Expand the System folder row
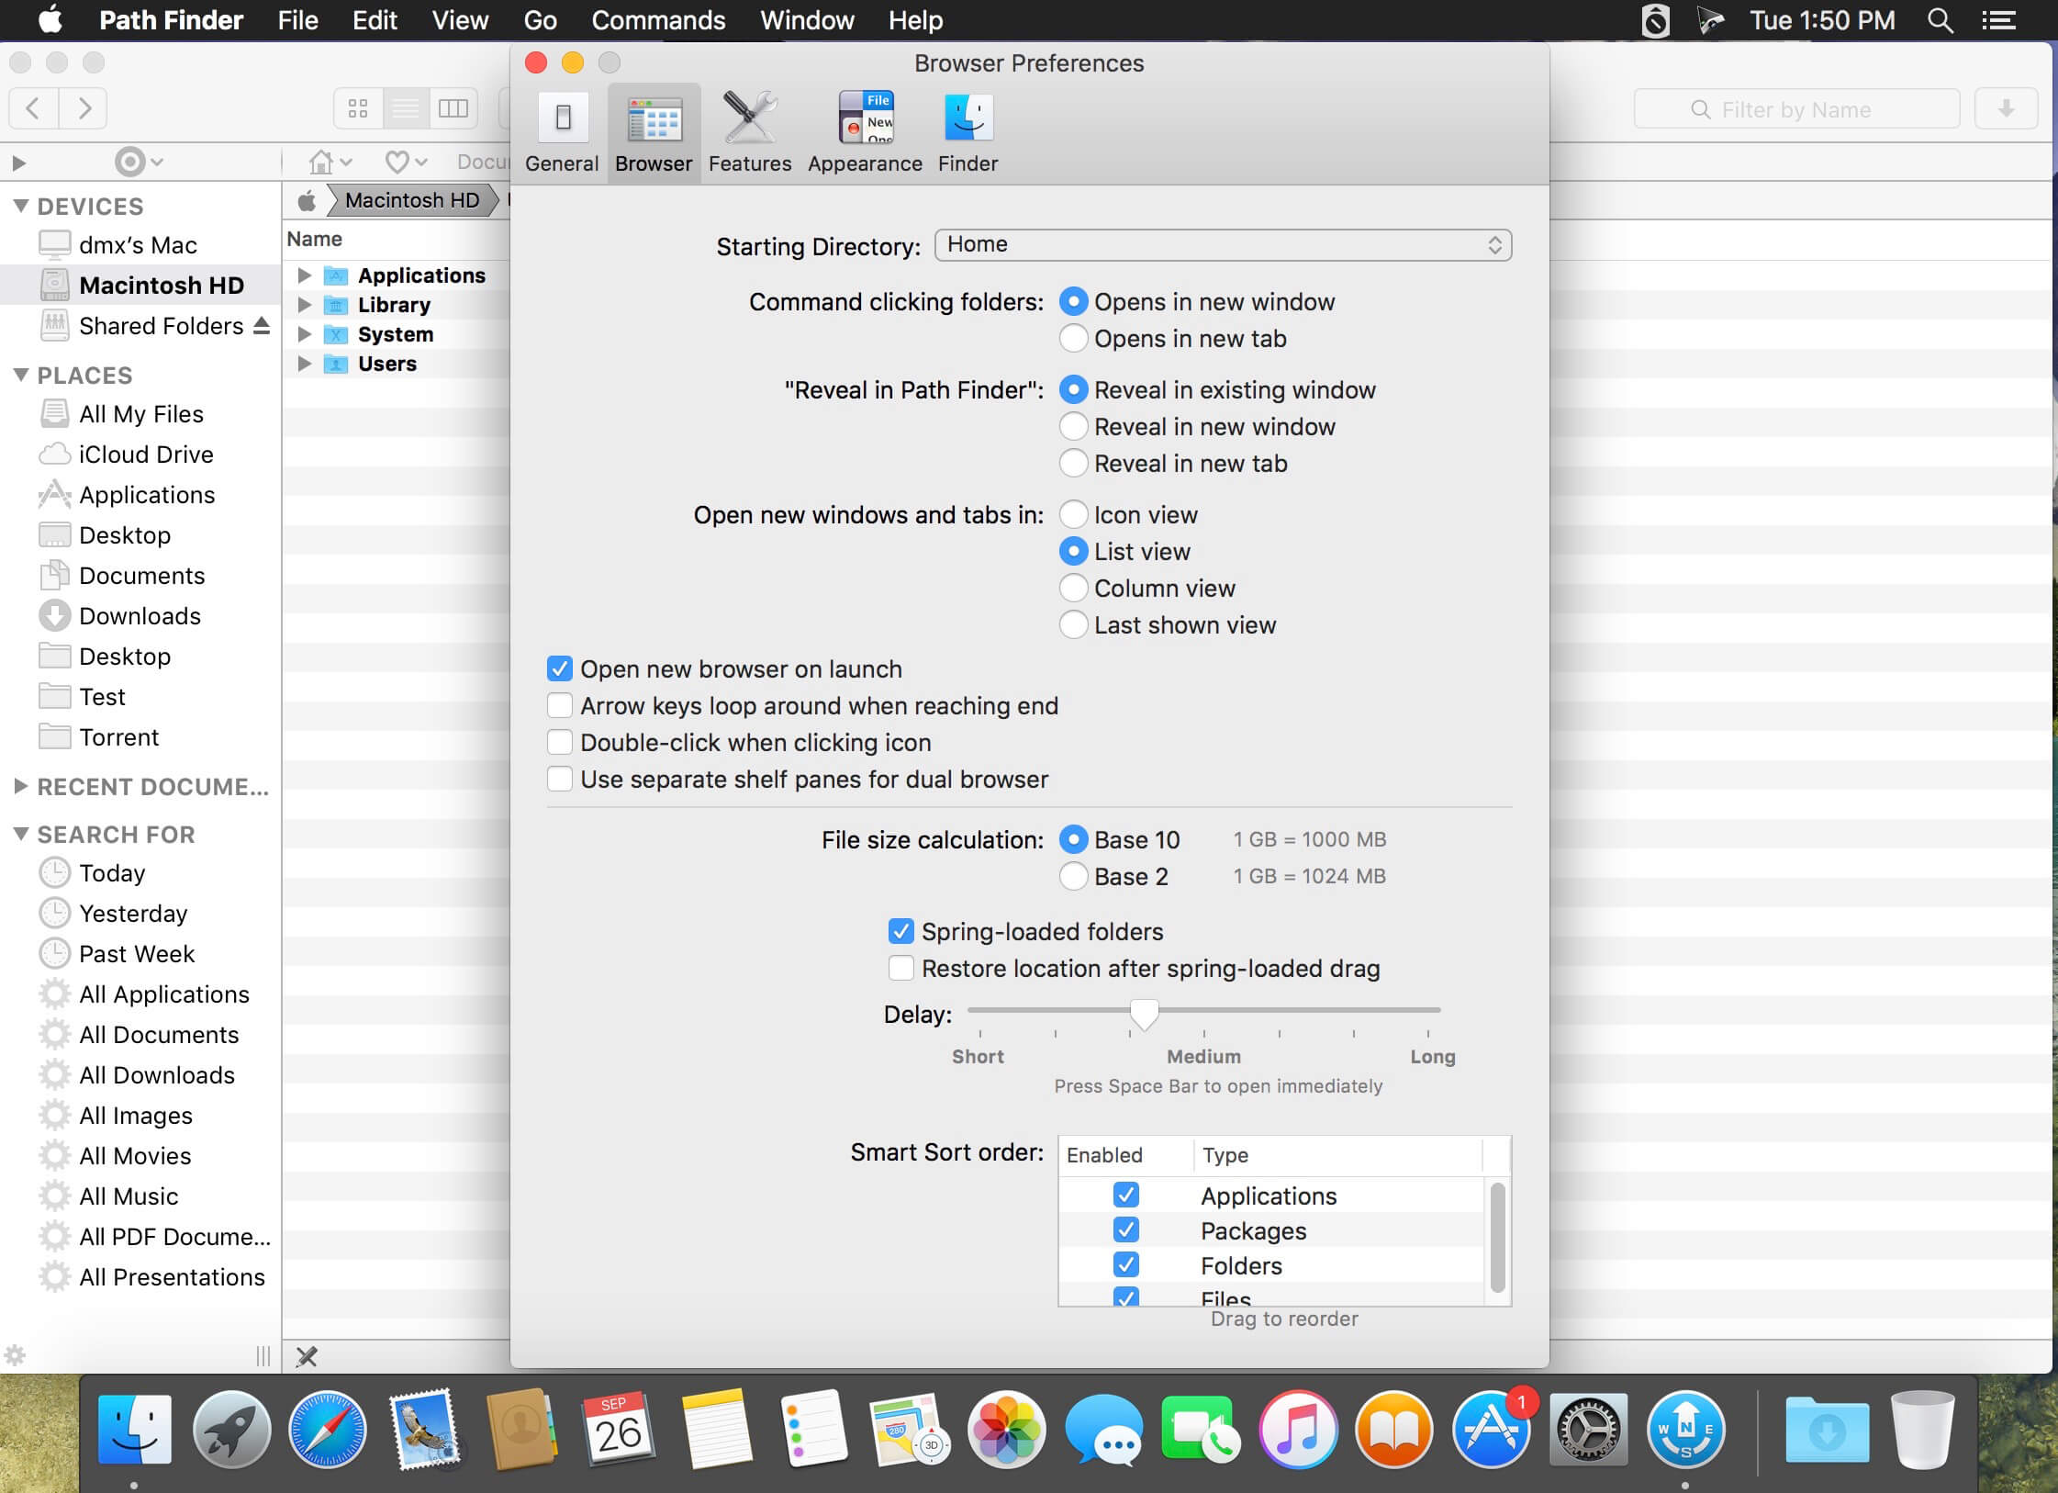Viewport: 2058px width, 1493px height. tap(304, 334)
